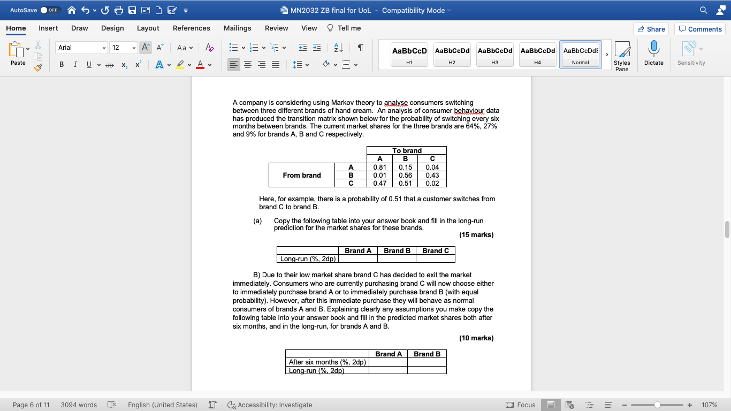Open the Styles Pane
Screen dimensions: 731x411
pyautogui.click(x=622, y=54)
